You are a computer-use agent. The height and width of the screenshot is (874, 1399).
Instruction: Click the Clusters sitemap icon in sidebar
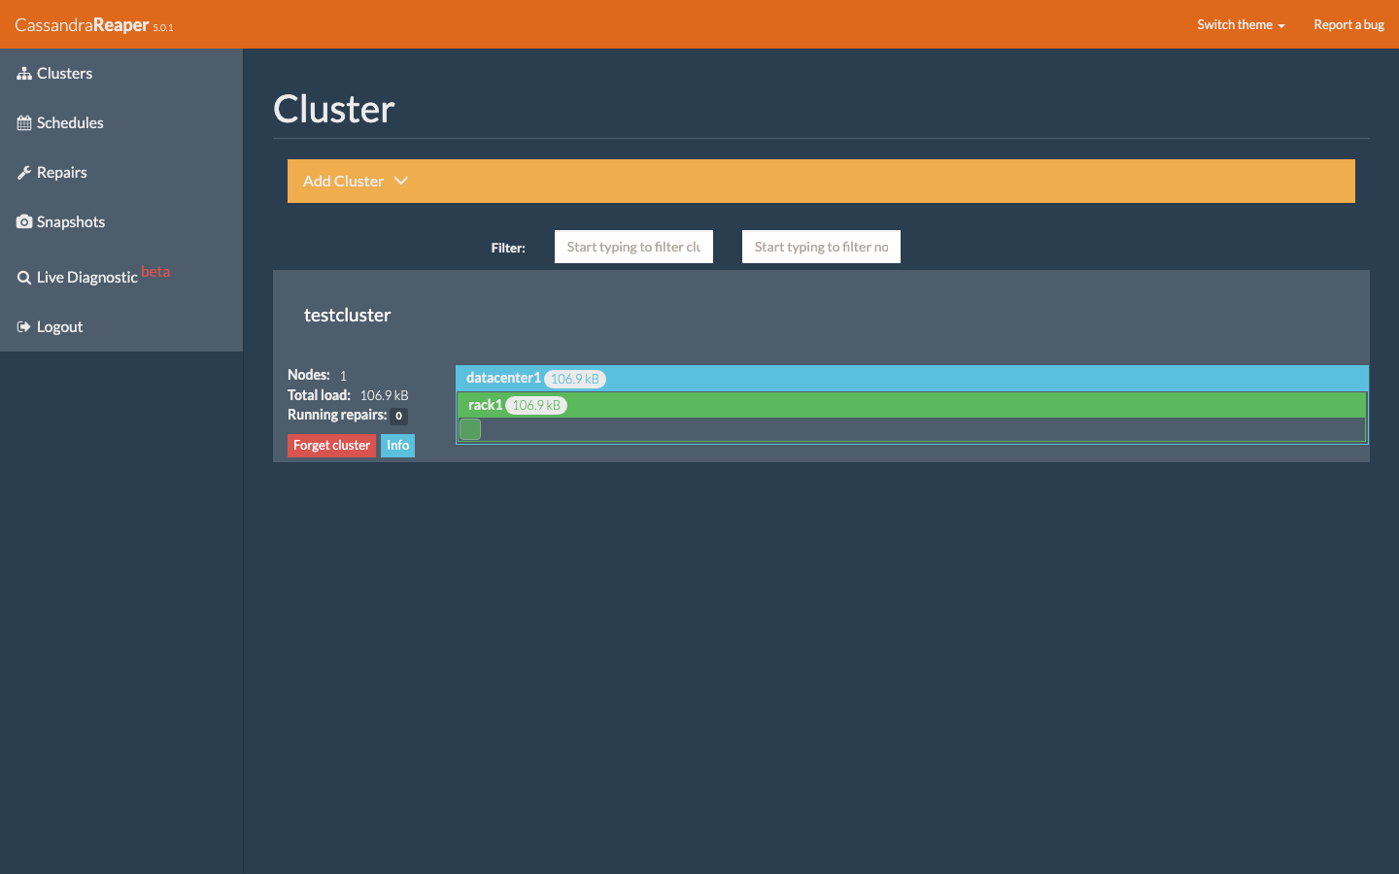[x=24, y=74]
